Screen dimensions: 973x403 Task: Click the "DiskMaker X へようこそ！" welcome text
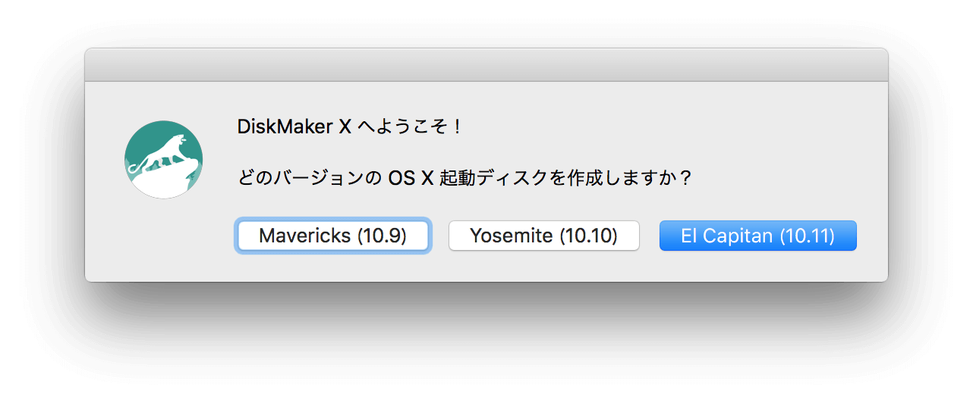pos(351,127)
